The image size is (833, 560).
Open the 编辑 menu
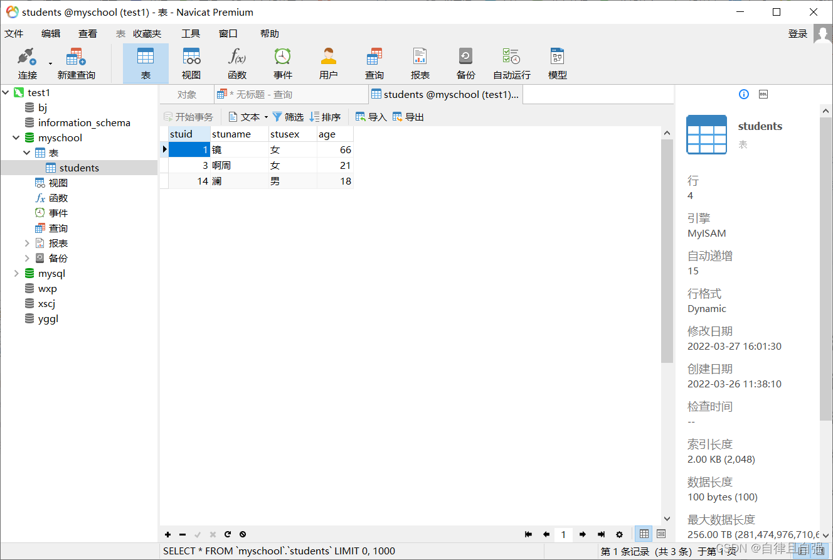point(51,34)
